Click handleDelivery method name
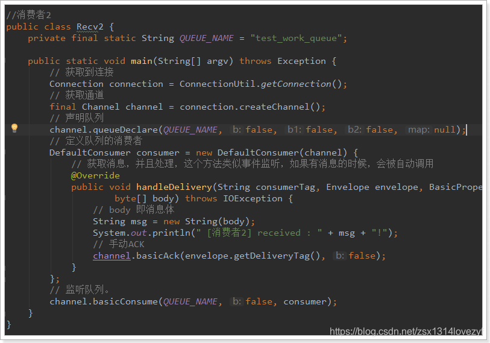The width and height of the screenshot is (490, 343). pos(174,187)
